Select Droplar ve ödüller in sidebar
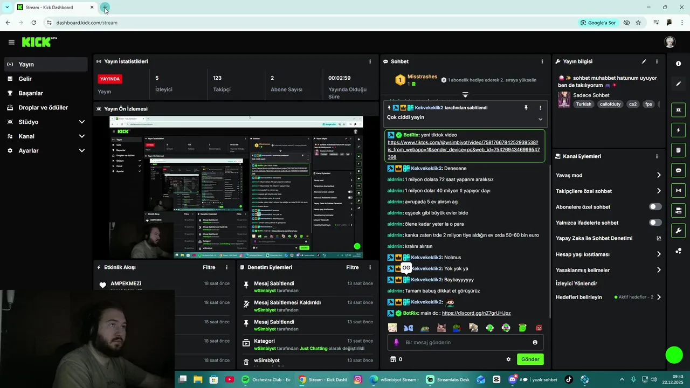The image size is (690, 388). (46, 108)
